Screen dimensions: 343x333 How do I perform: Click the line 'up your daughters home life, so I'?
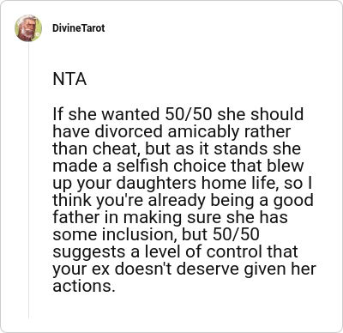[183, 183]
